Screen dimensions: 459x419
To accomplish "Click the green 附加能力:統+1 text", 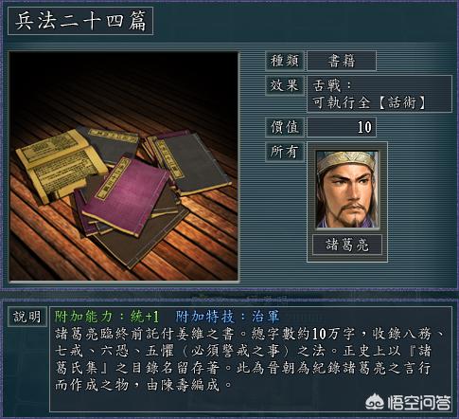I will click(107, 317).
